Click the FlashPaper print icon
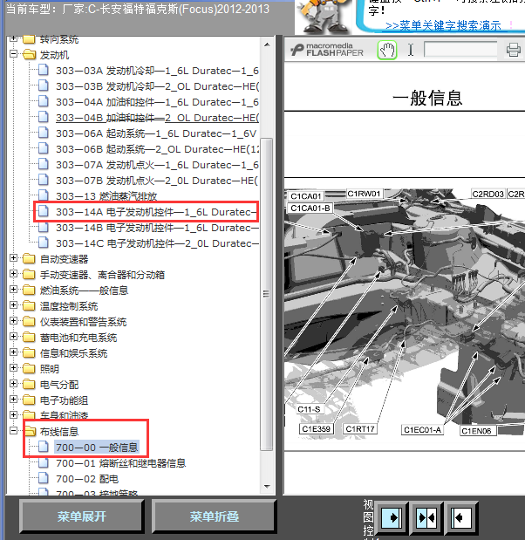The height and width of the screenshot is (540, 525). [x=513, y=51]
